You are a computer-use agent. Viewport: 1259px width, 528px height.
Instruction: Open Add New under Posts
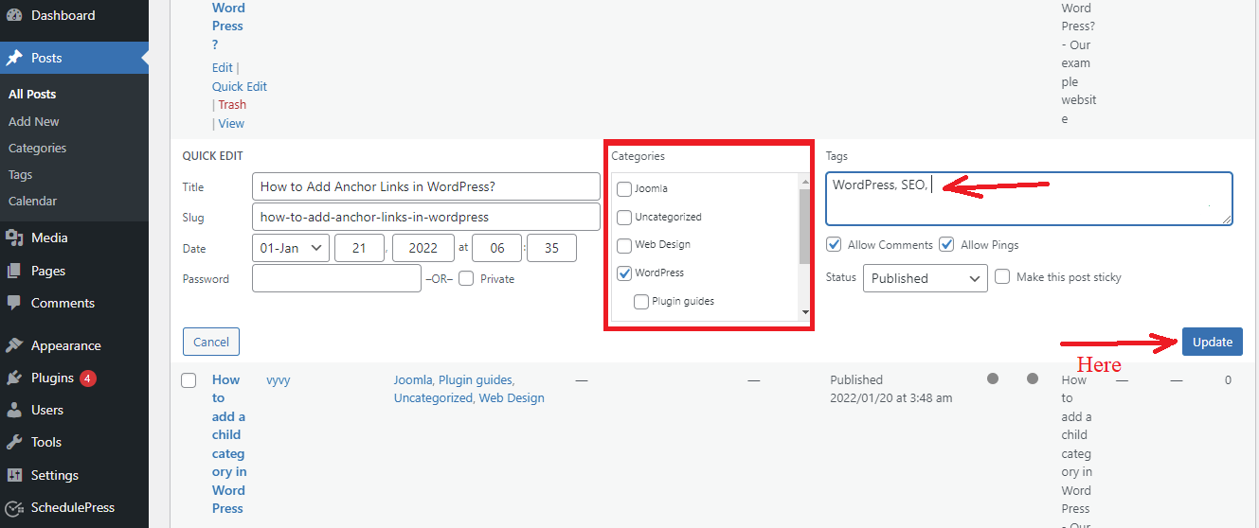tap(34, 122)
